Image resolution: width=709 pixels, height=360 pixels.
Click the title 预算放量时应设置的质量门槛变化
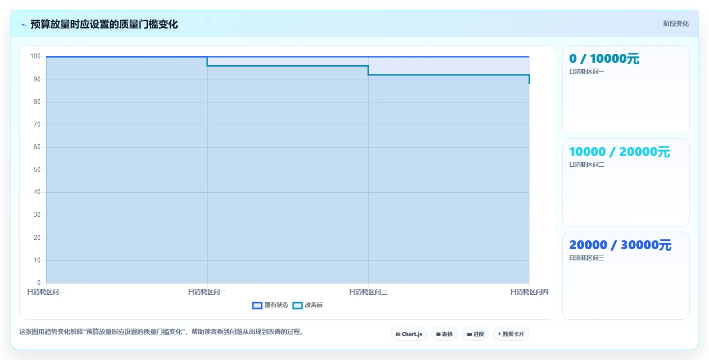point(104,24)
